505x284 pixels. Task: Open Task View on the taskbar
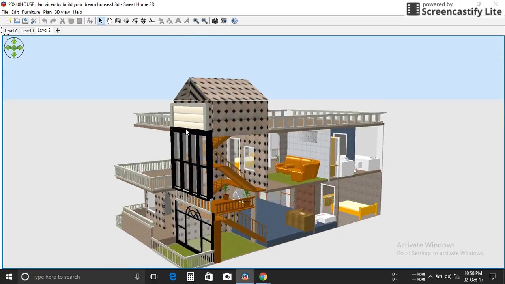pos(154,277)
